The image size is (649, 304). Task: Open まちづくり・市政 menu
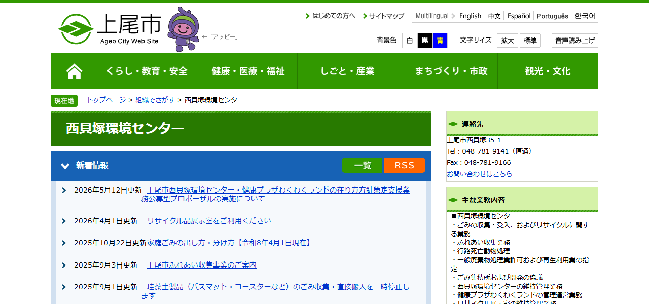448,71
